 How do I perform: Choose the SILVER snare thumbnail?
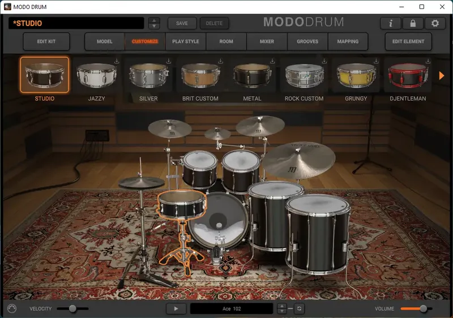(148, 75)
